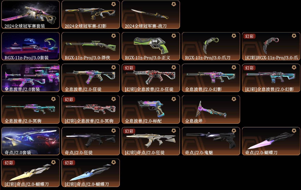Click currency icon on 奇点//2.0-鬼魅 card
This screenshot has width=301, height=190.
tap(234, 131)
